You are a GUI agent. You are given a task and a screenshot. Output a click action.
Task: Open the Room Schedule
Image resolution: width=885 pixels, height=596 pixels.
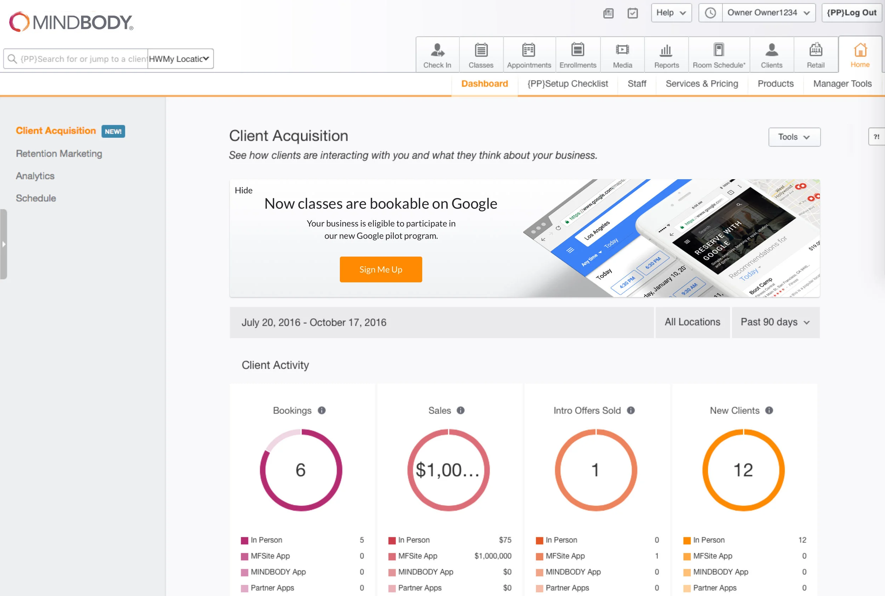tap(719, 55)
